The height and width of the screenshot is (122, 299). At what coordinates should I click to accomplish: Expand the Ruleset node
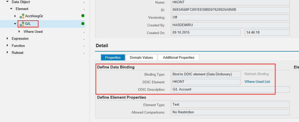7,53
